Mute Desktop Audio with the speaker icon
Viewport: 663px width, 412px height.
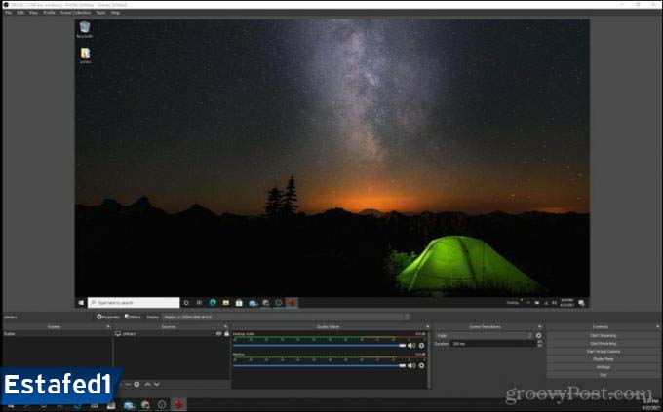click(x=411, y=345)
